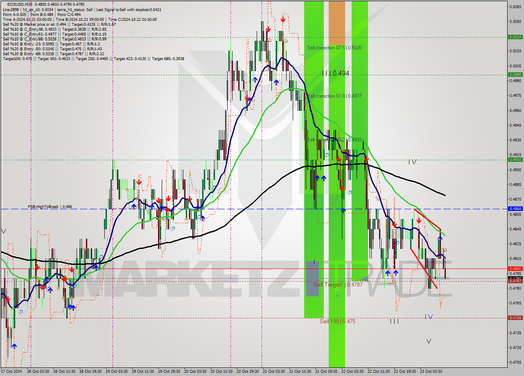Click the '23 Oct 03:30' time label
Image resolution: width=524 pixels, height=376 pixels.
click(x=431, y=372)
